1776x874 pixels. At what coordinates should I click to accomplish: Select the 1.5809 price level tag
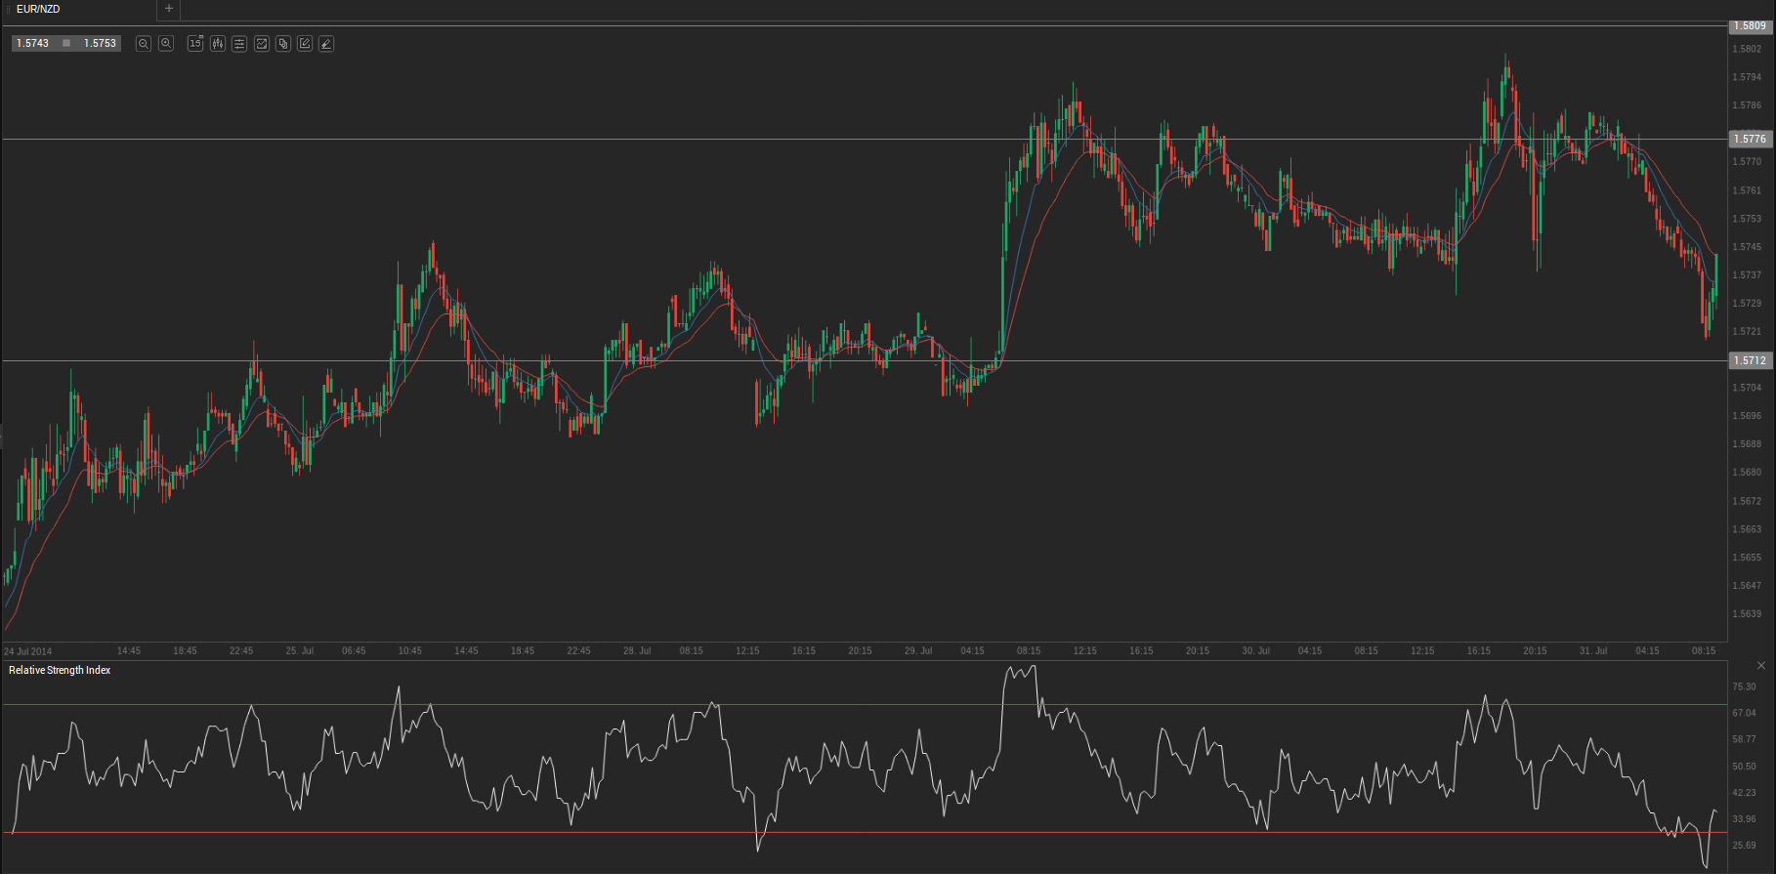pyautogui.click(x=1749, y=26)
